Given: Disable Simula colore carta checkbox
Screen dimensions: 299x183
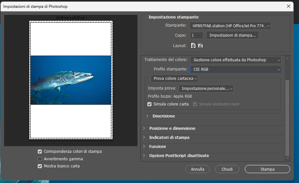Looking at the screenshot, I should [x=150, y=104].
